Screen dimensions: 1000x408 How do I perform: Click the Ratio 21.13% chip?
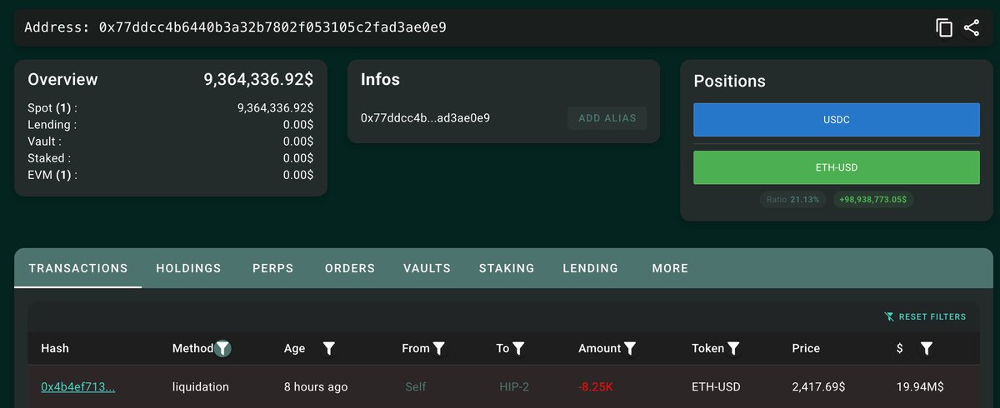(x=793, y=200)
